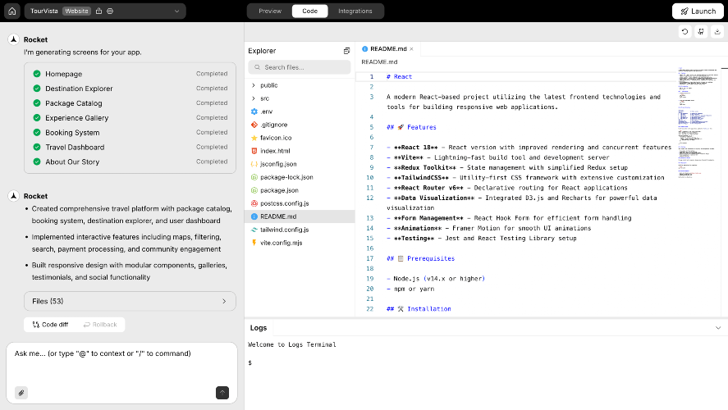Go to the home icon
This screenshot has height=410, width=728.
click(12, 11)
